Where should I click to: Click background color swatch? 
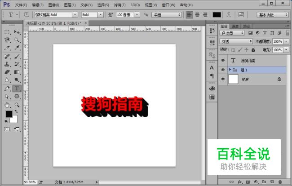click(x=15, y=120)
